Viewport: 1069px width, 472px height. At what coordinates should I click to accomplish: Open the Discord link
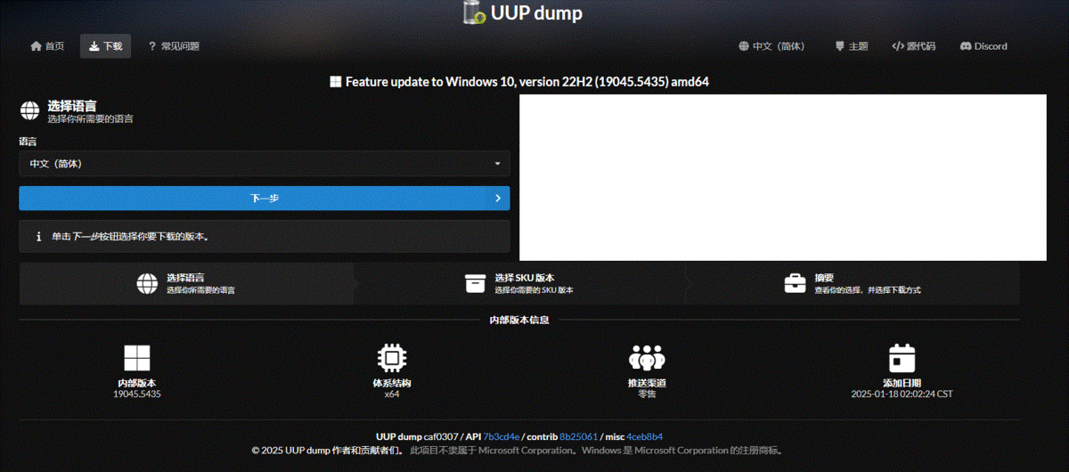983,46
